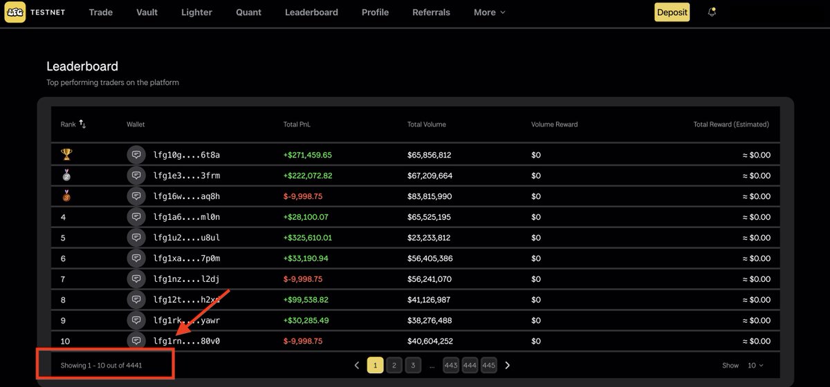Open the notifications bell
The width and height of the screenshot is (830, 387).
[712, 12]
